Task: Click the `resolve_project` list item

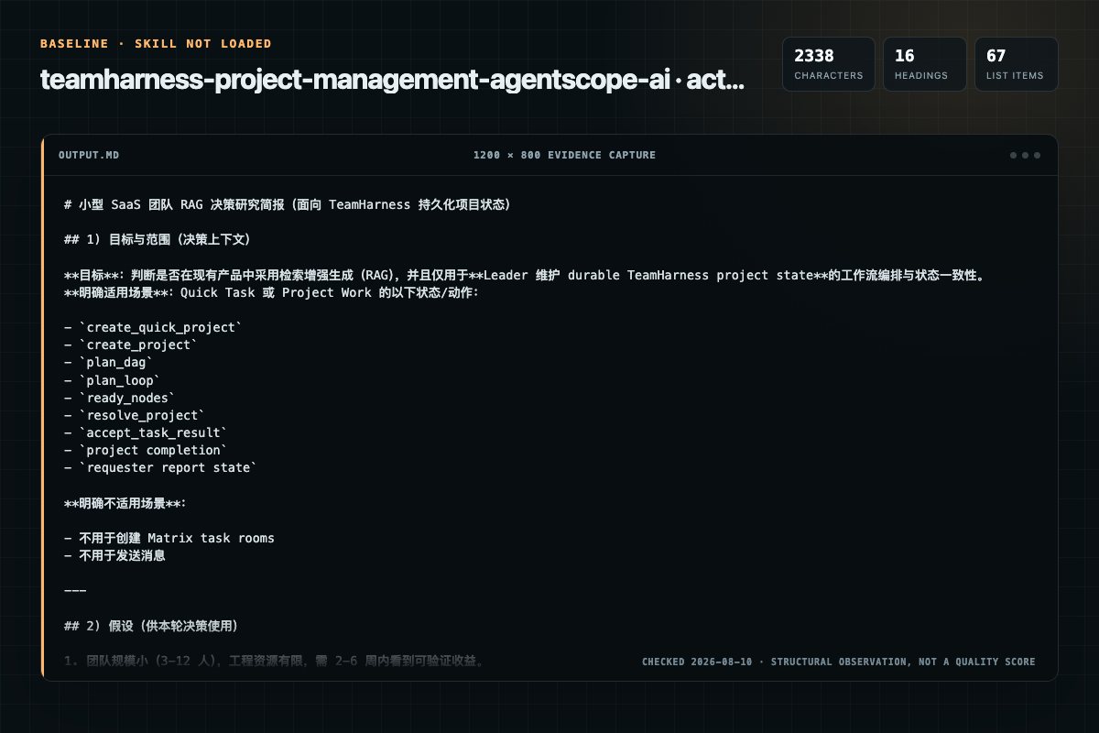Action: [135, 415]
